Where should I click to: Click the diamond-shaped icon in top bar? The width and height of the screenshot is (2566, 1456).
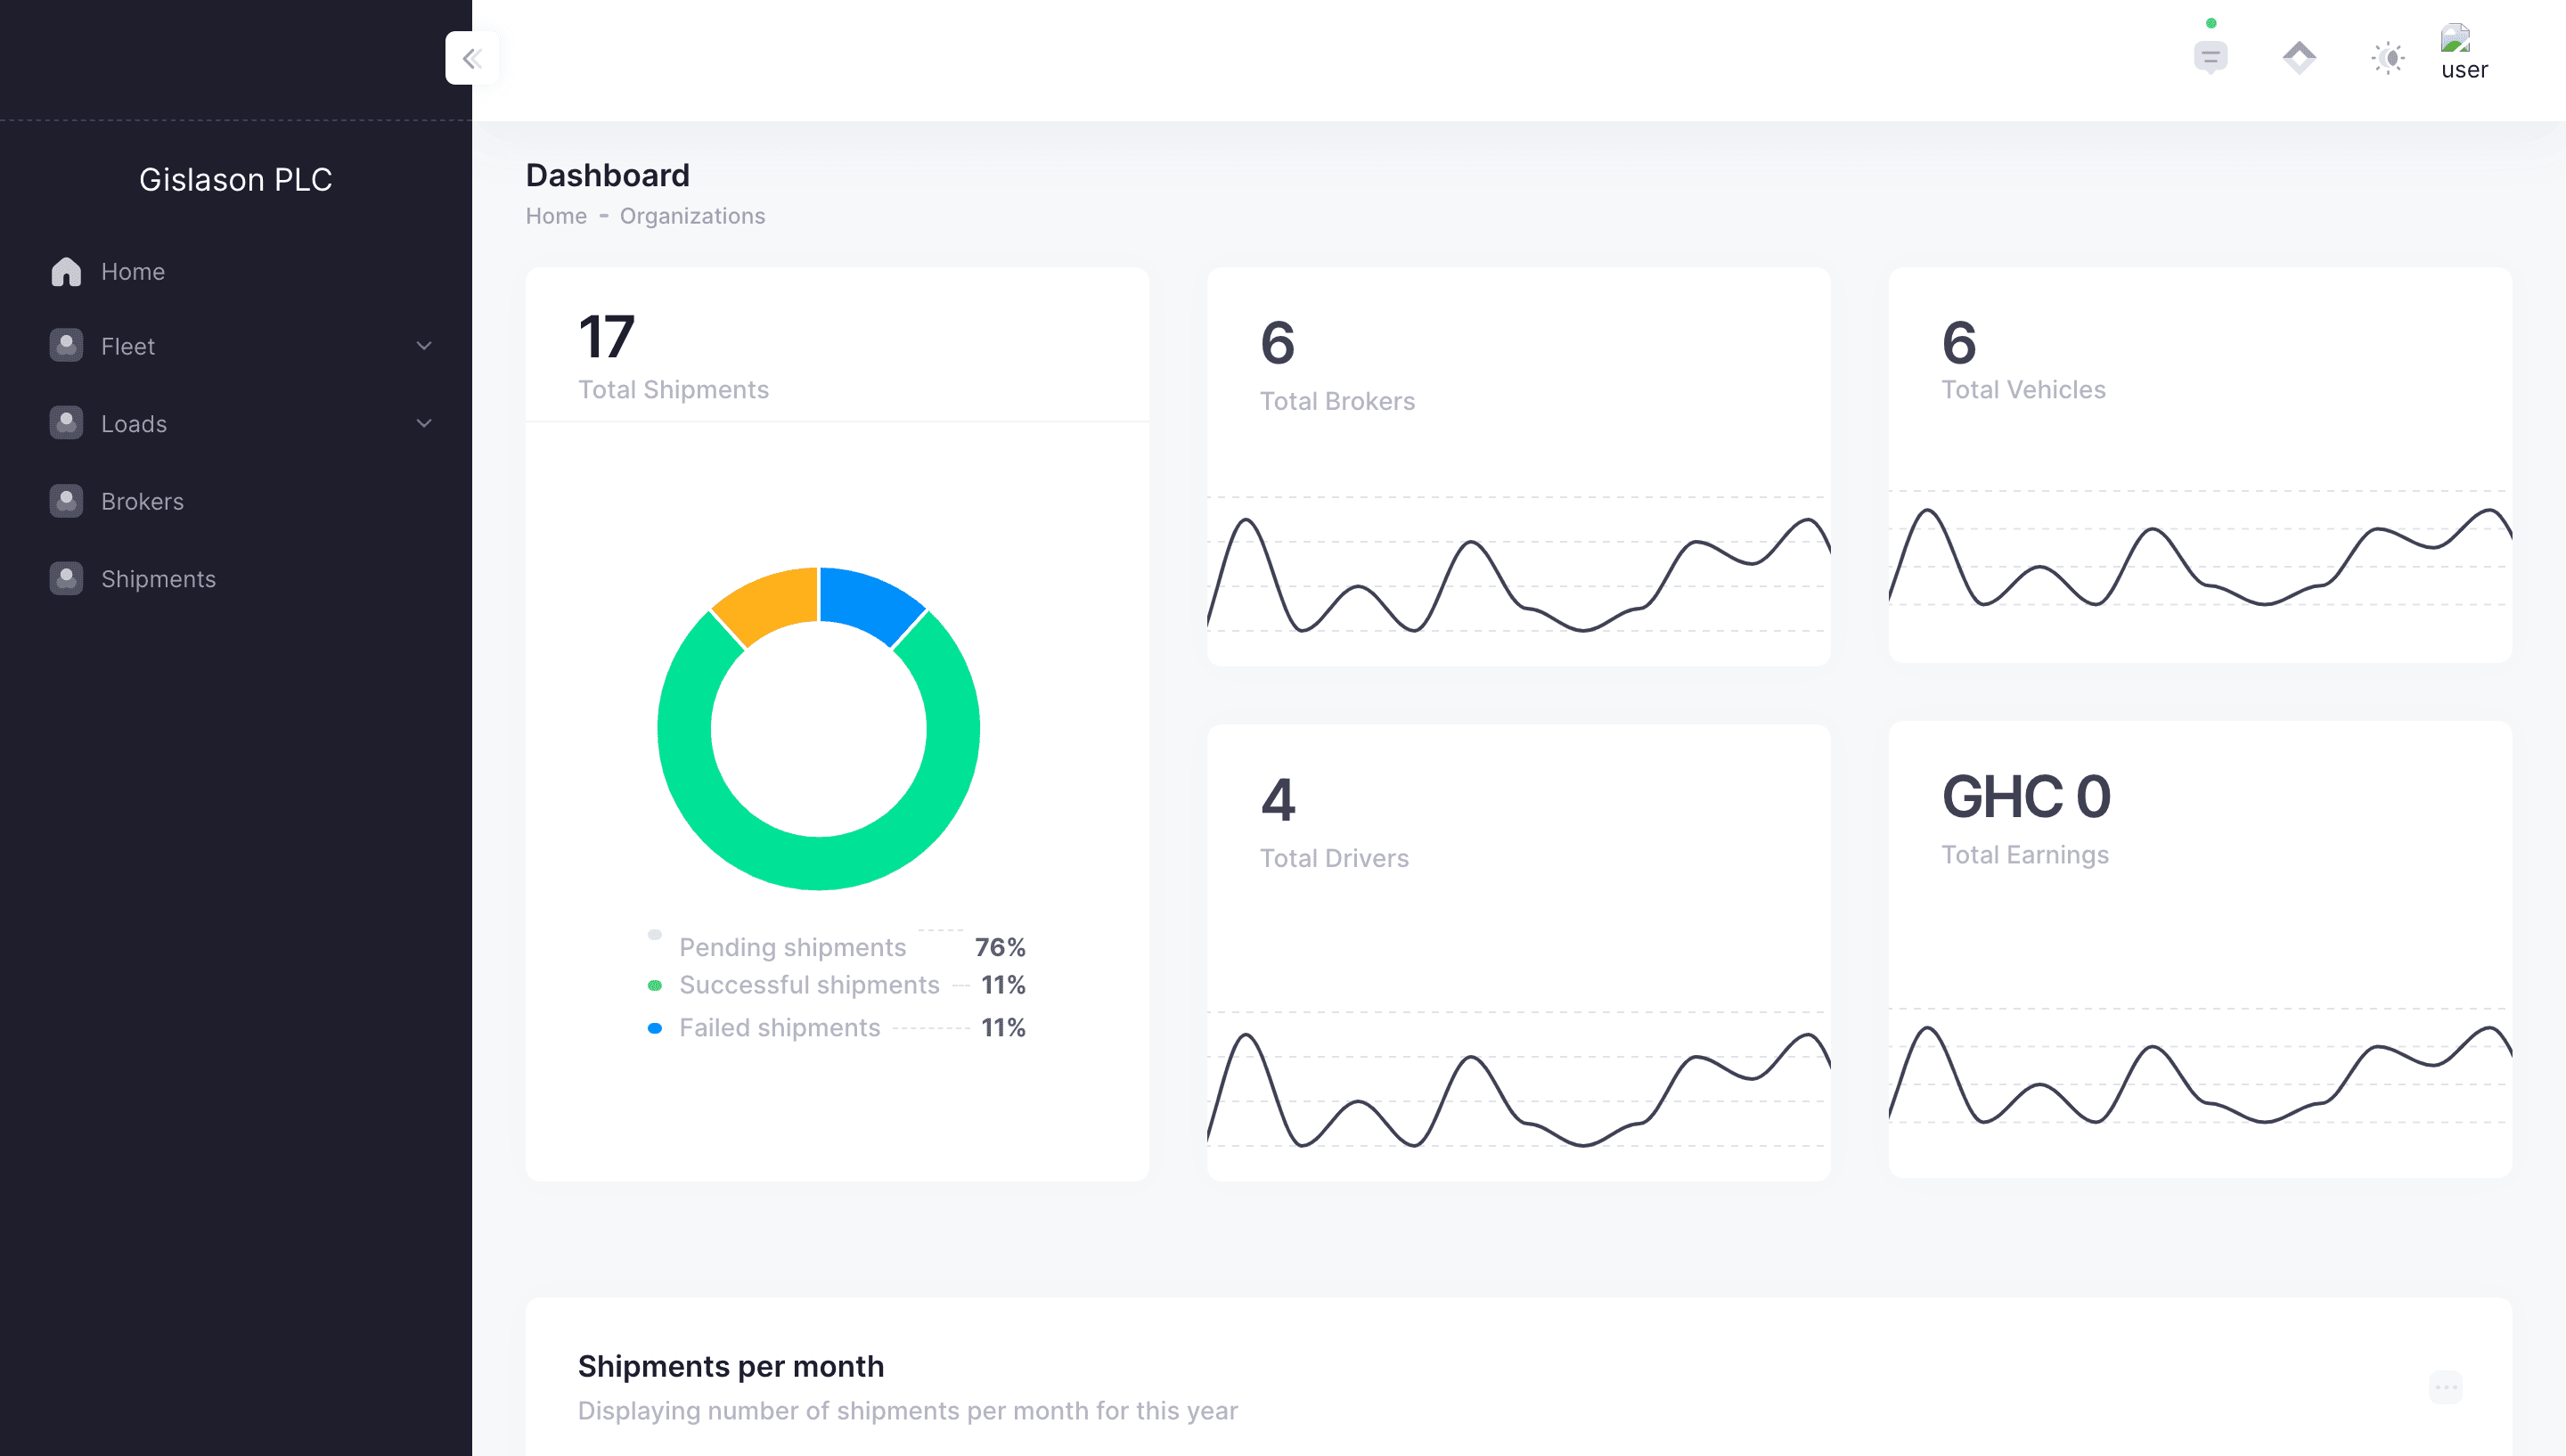(x=2299, y=57)
